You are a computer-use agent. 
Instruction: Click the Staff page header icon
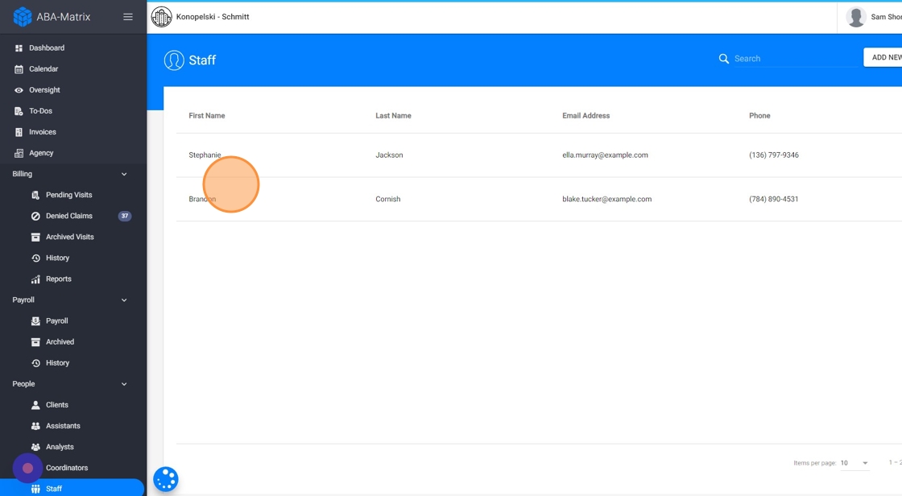(174, 60)
